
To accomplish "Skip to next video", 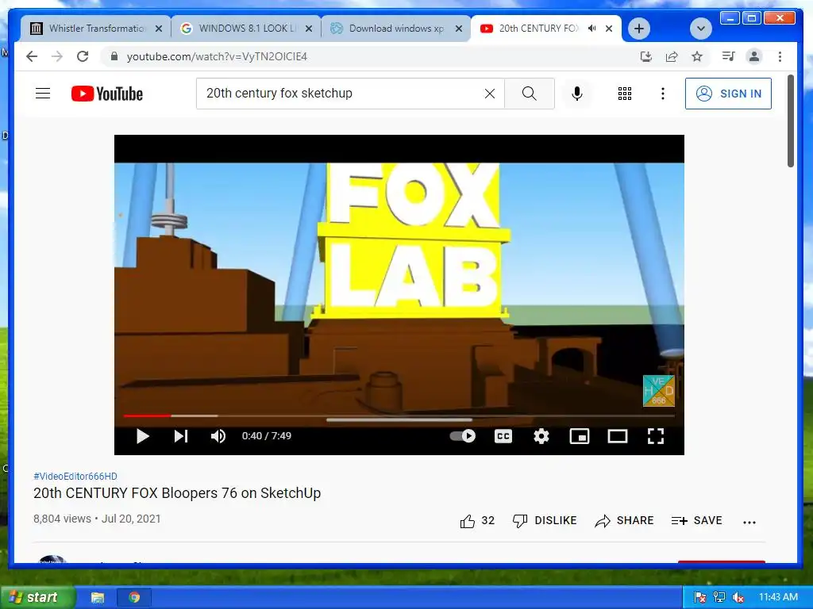I will [x=180, y=437].
